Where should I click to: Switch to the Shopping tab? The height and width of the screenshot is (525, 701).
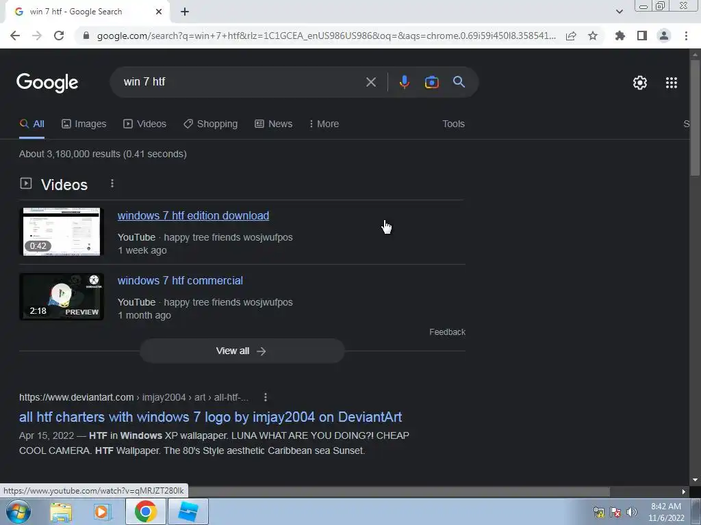(x=211, y=124)
